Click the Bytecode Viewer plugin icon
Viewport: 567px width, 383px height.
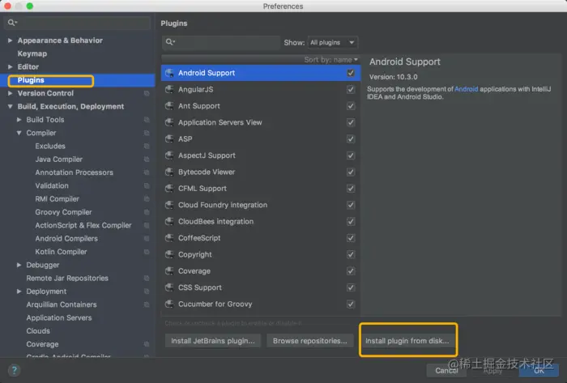click(169, 172)
